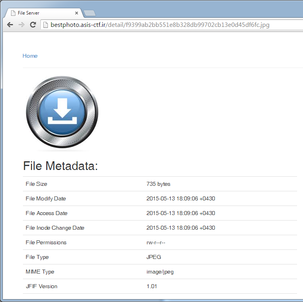The image size is (303, 302).
Task: Click the rw-r--r-- permissions value
Action: click(156, 242)
